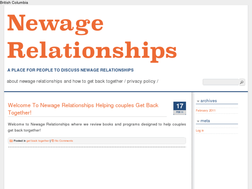Click the British Columbia text
Screen dimensions: 252x189
pyautogui.click(x=14, y=2)
